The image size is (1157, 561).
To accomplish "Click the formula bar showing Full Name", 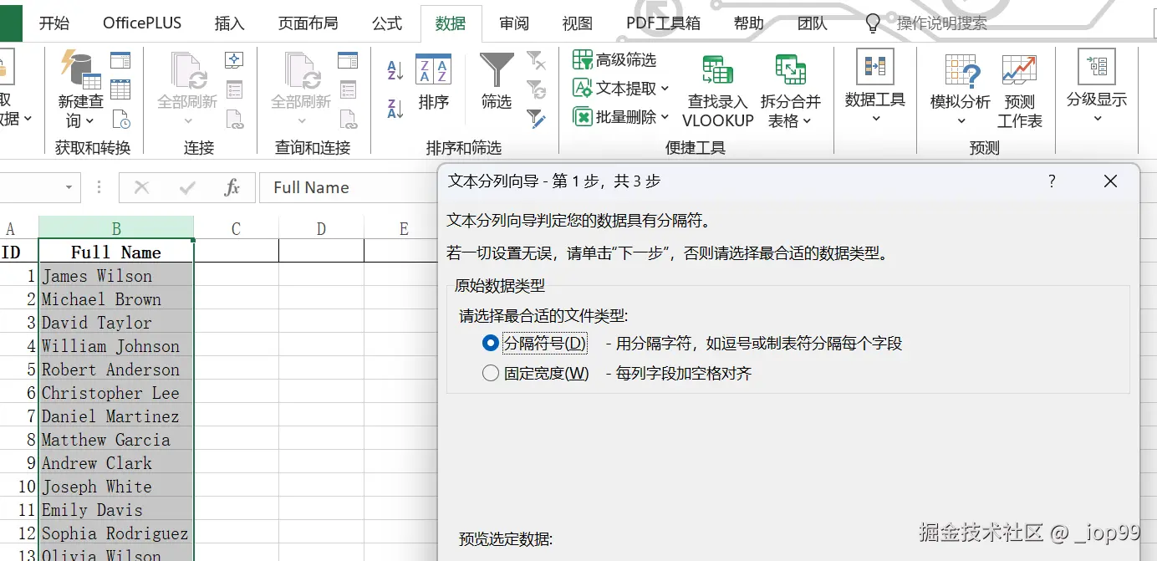I will tap(349, 187).
